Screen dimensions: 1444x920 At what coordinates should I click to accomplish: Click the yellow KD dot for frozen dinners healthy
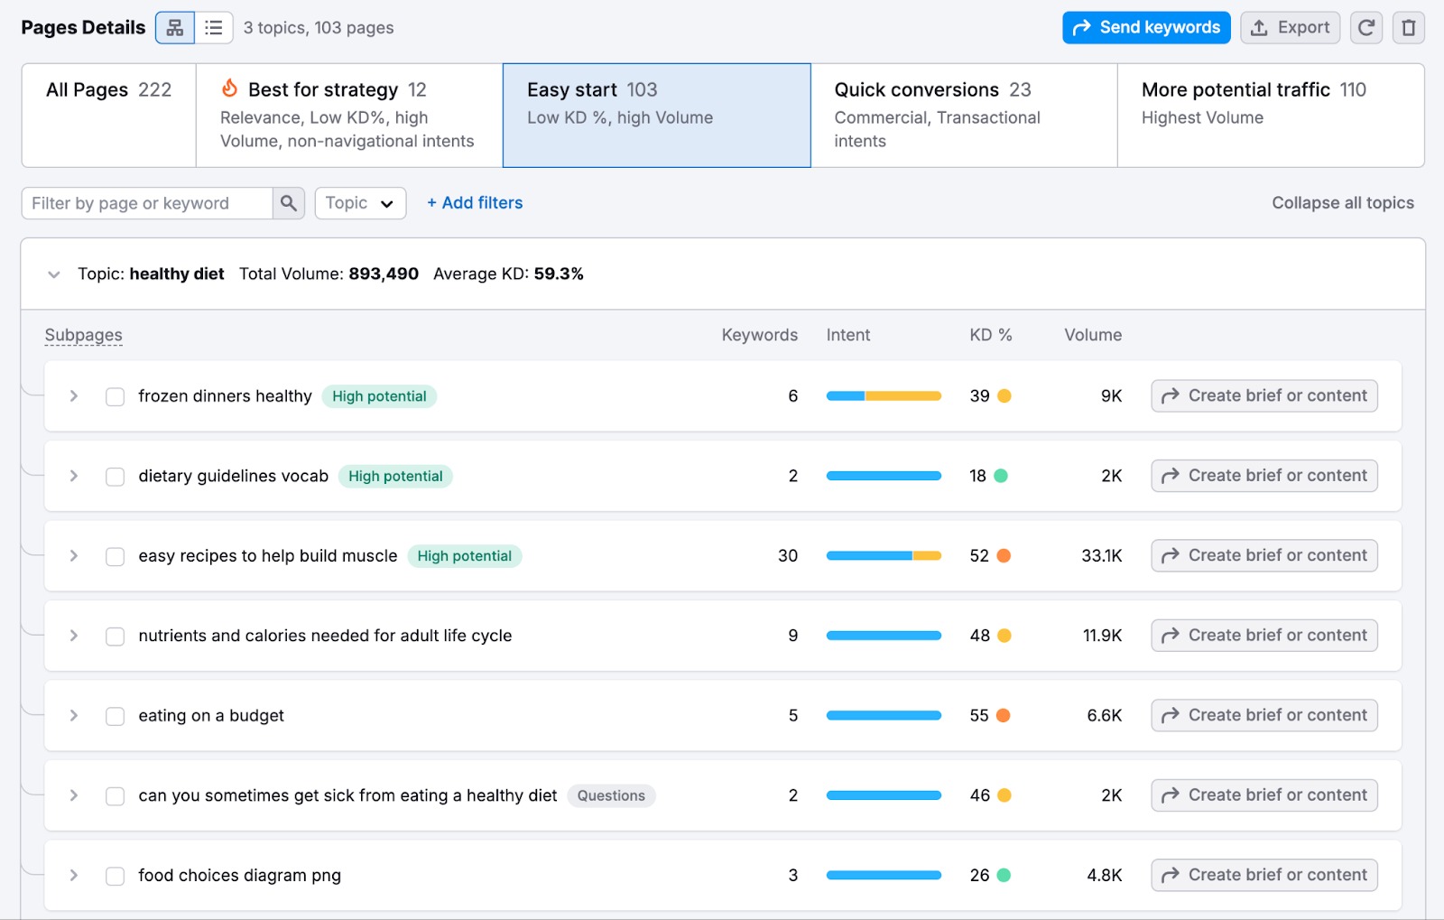pos(1004,395)
